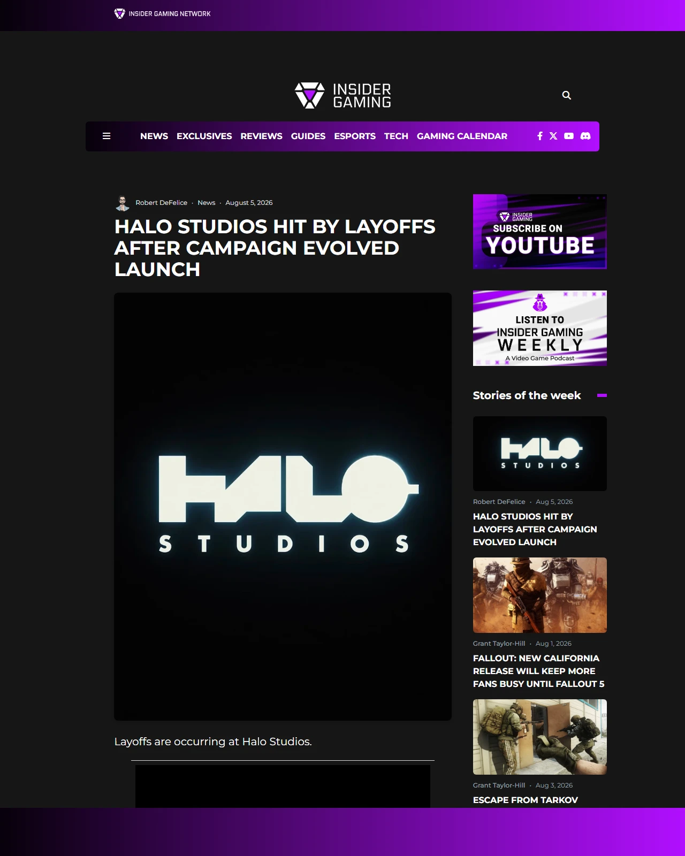Click the caption Layoffs are occurring at Halo Studios

pyautogui.click(x=213, y=742)
